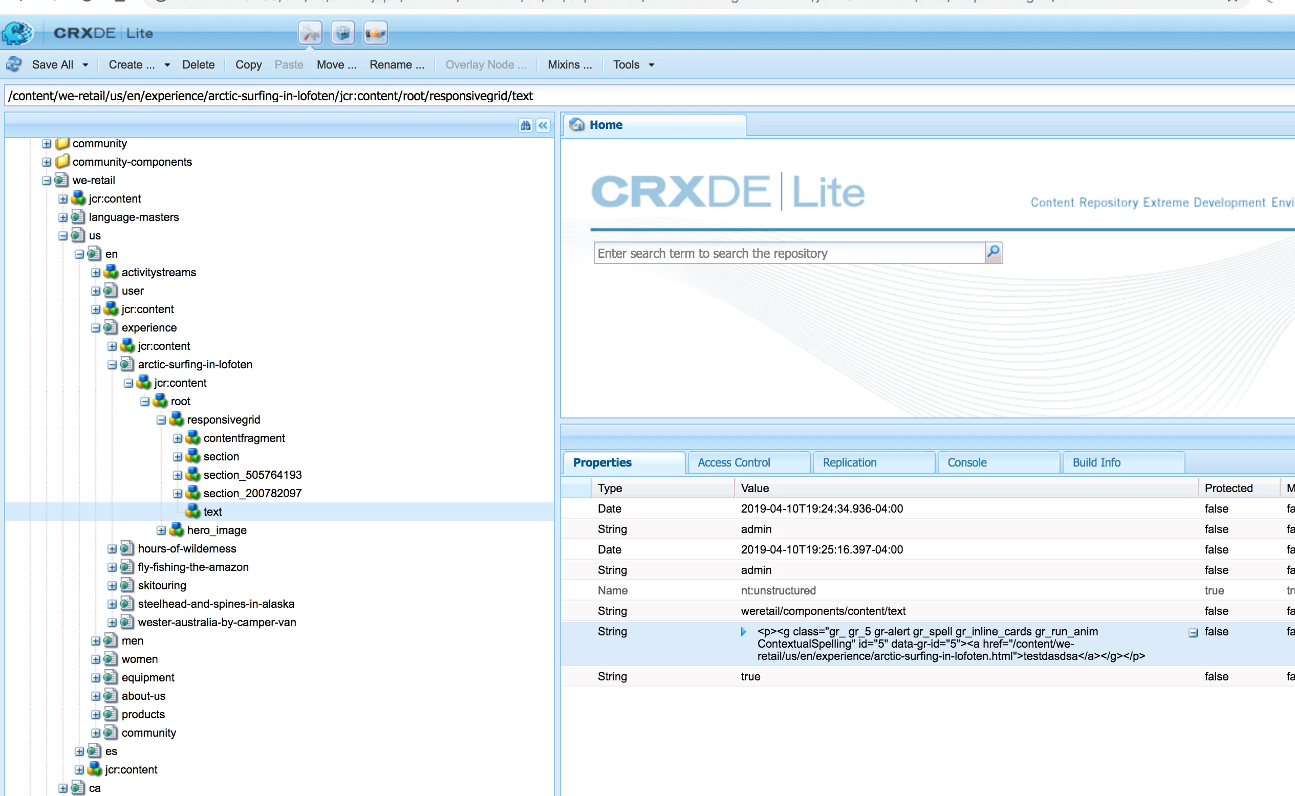Open the Create dropdown arrow
Screen dimensions: 1295x796
click(167, 65)
